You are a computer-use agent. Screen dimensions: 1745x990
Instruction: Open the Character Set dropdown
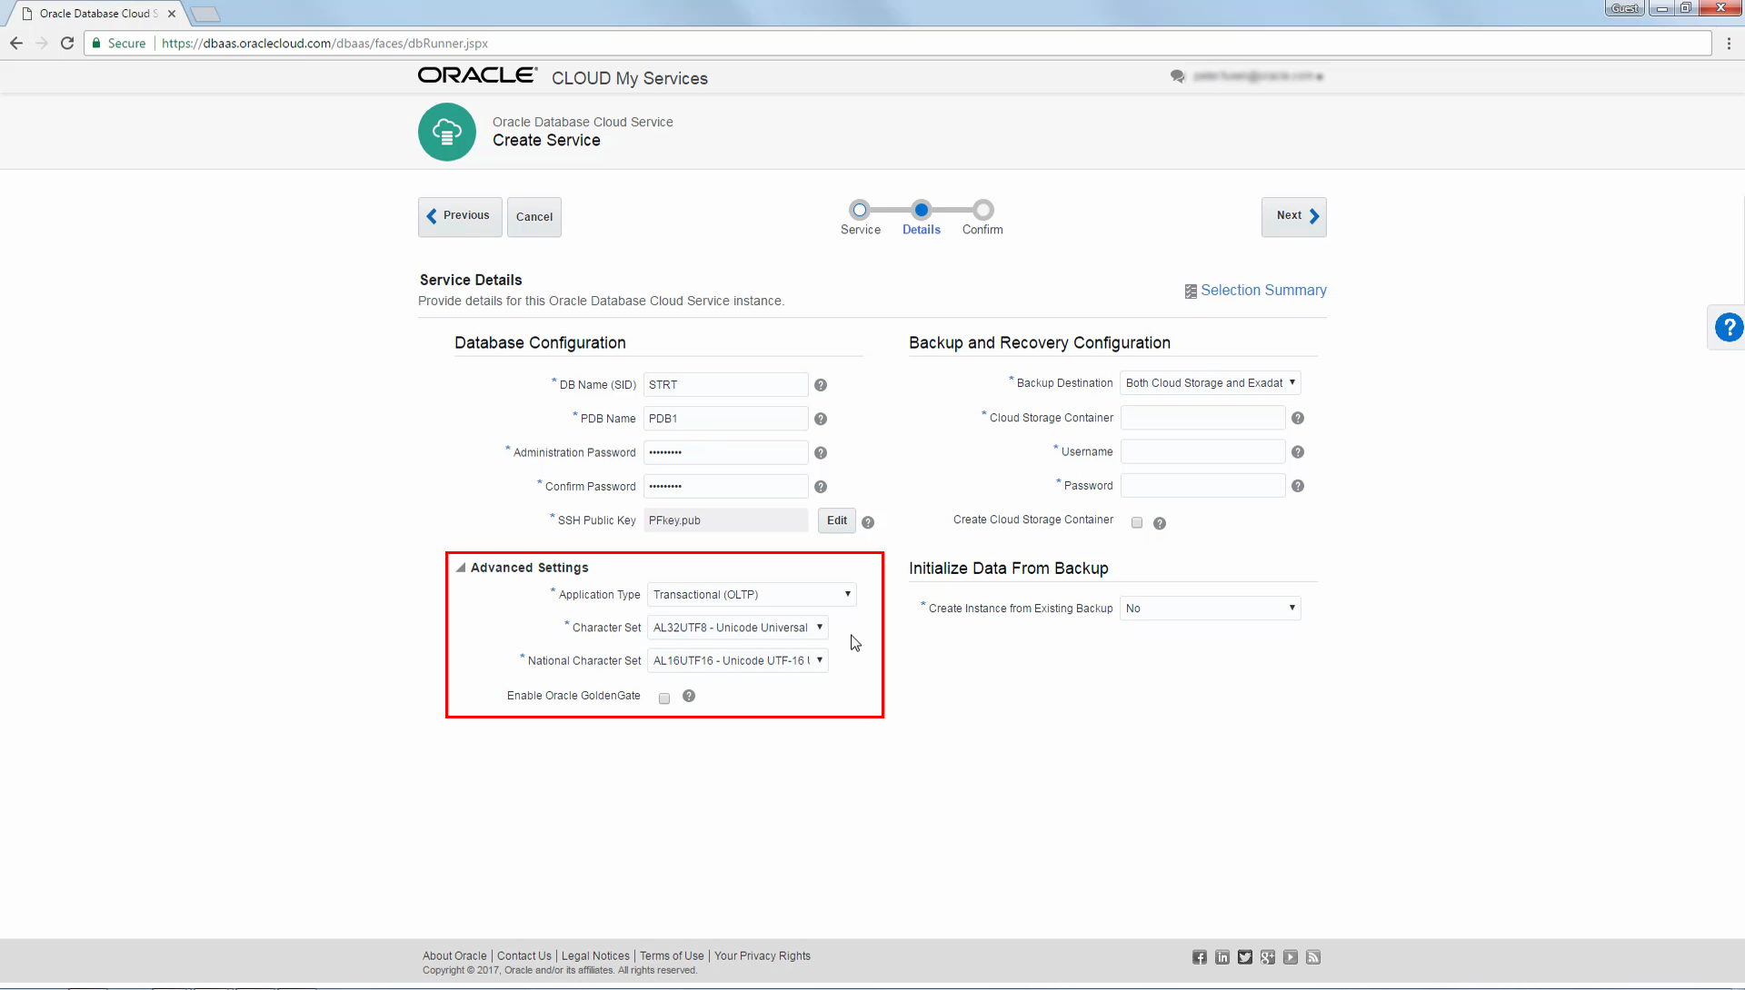coord(737,628)
